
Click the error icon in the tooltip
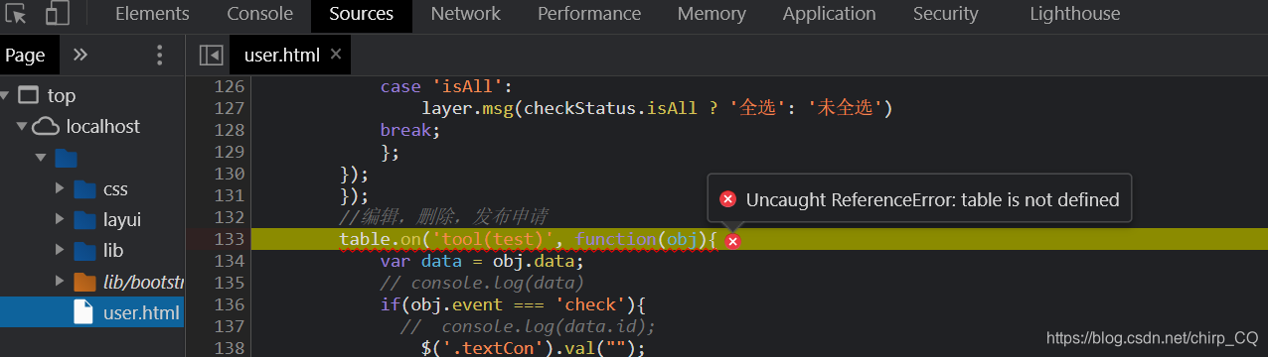point(727,199)
